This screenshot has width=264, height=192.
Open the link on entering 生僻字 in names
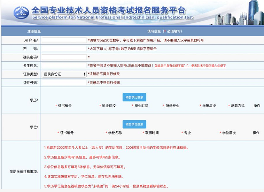190,66
